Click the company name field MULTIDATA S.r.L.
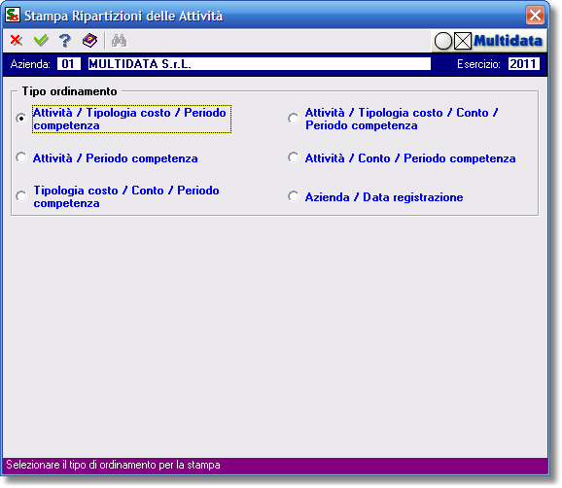Image resolution: width=562 pixels, height=488 pixels. (260, 64)
